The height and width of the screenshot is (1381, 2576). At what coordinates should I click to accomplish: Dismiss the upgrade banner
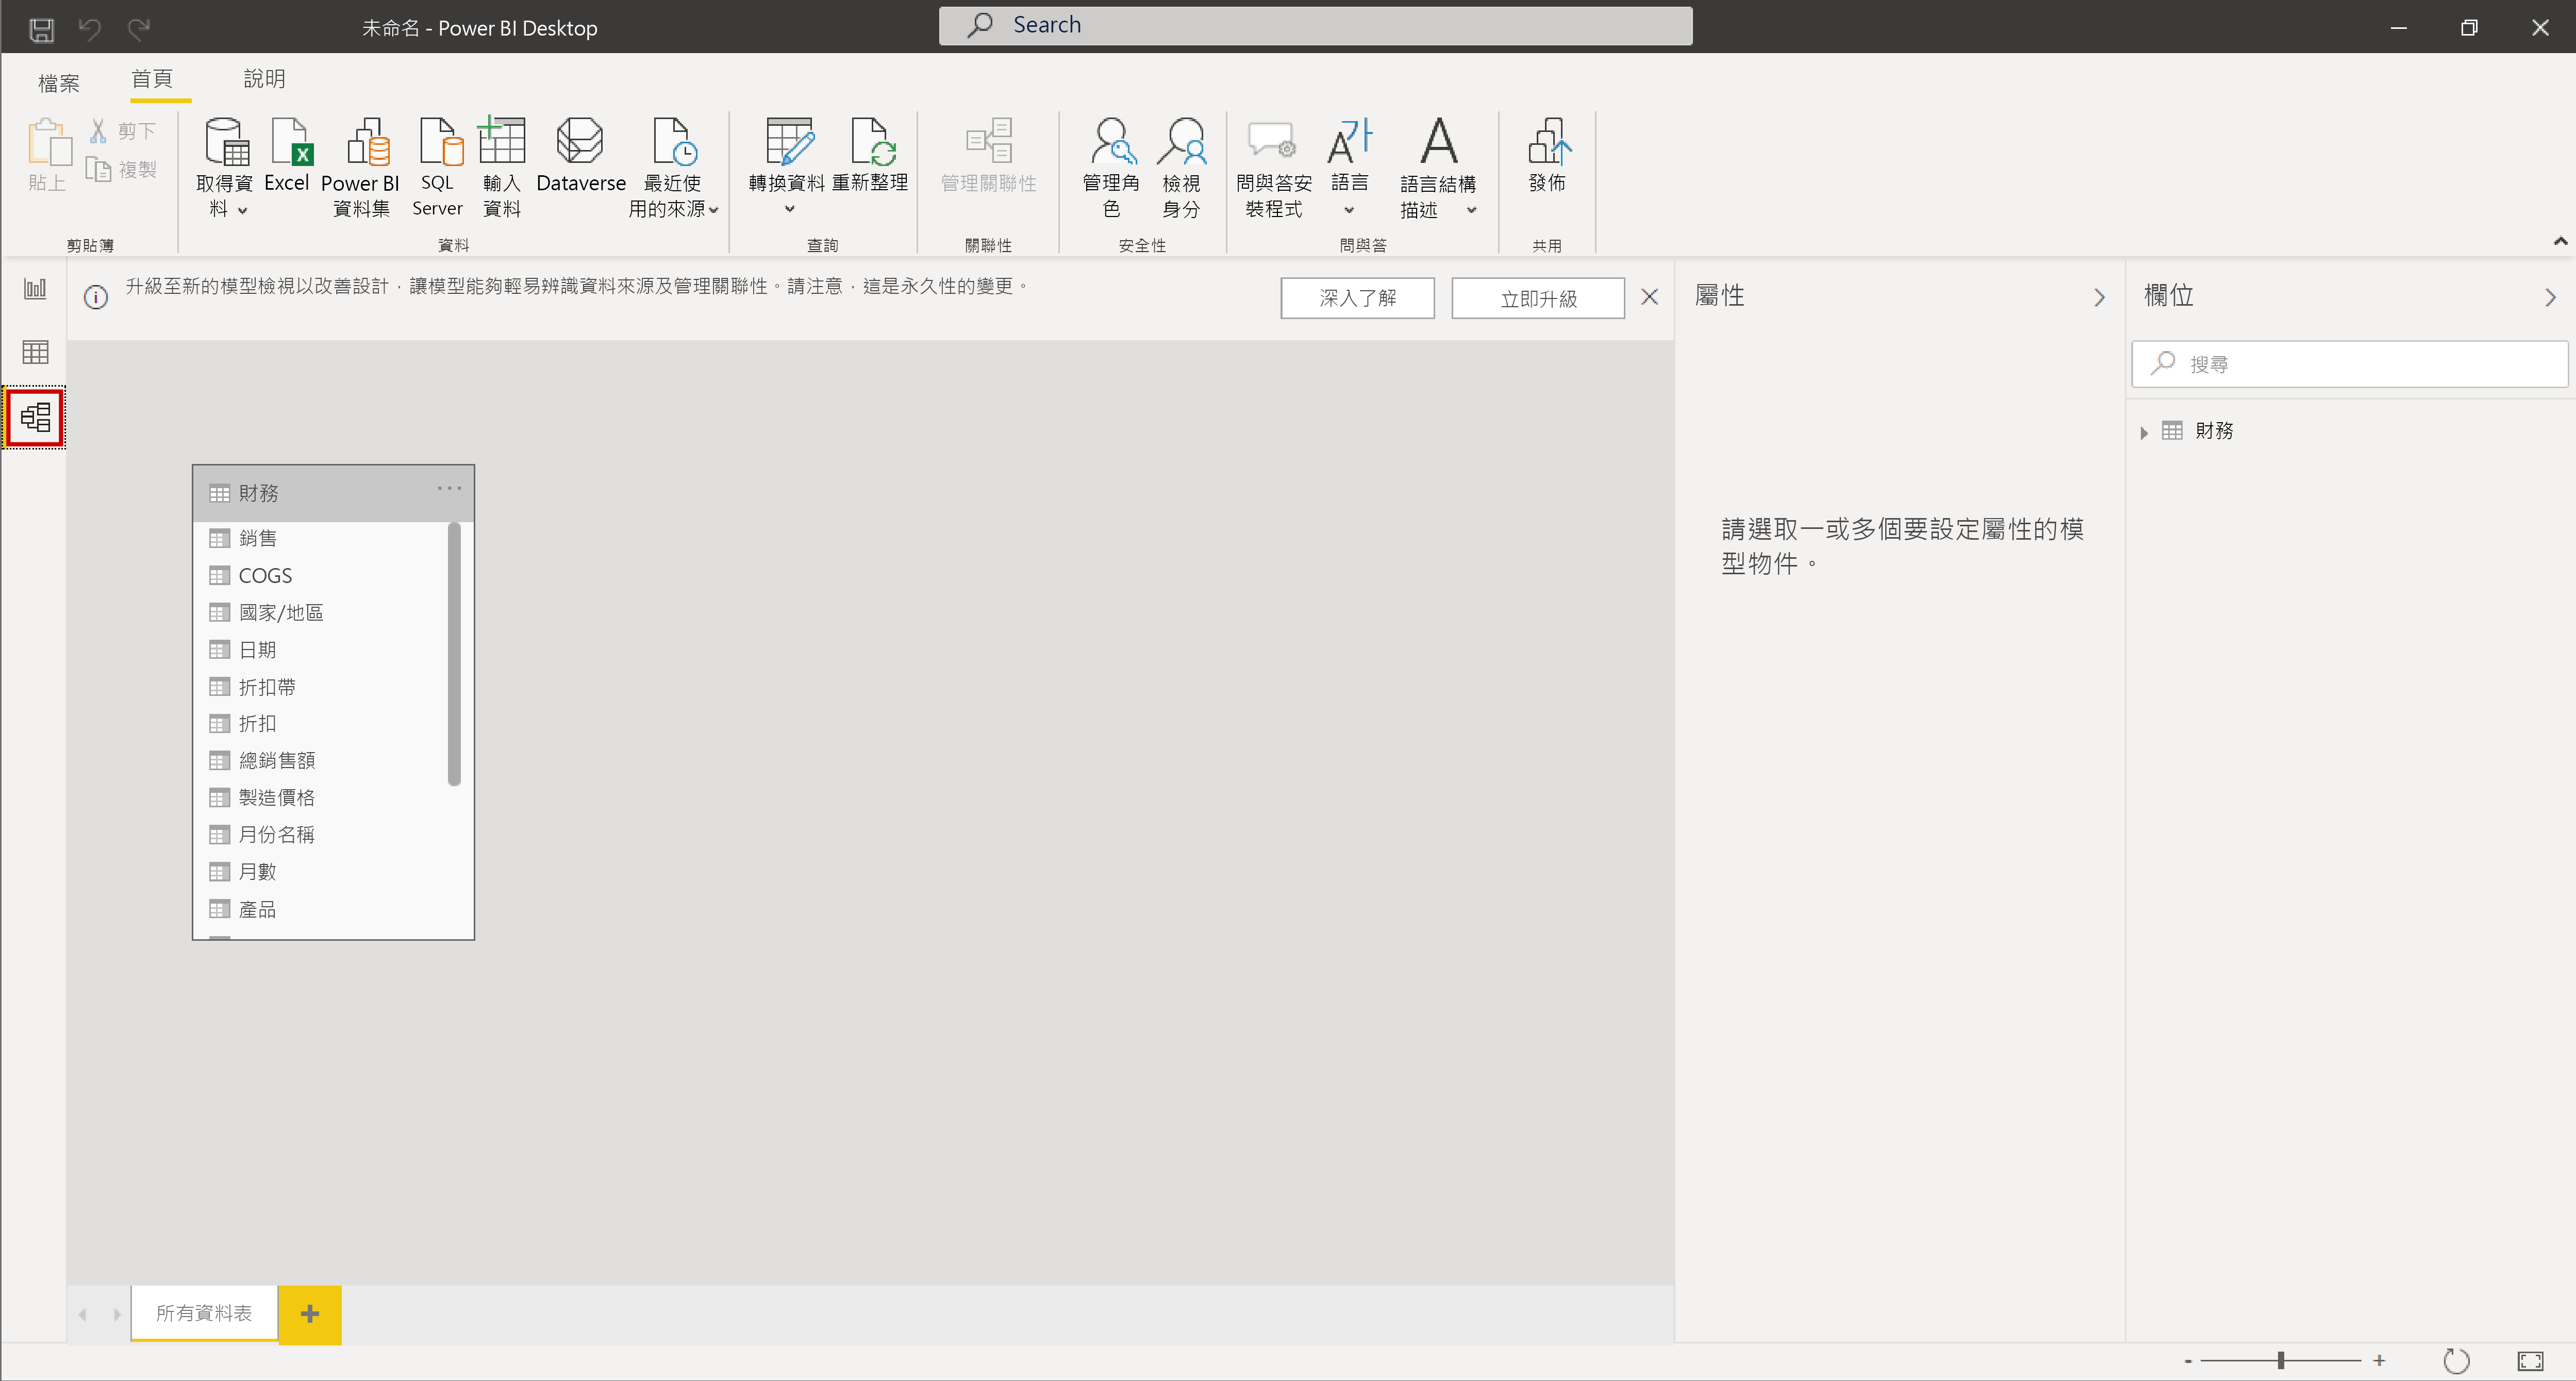[1650, 297]
